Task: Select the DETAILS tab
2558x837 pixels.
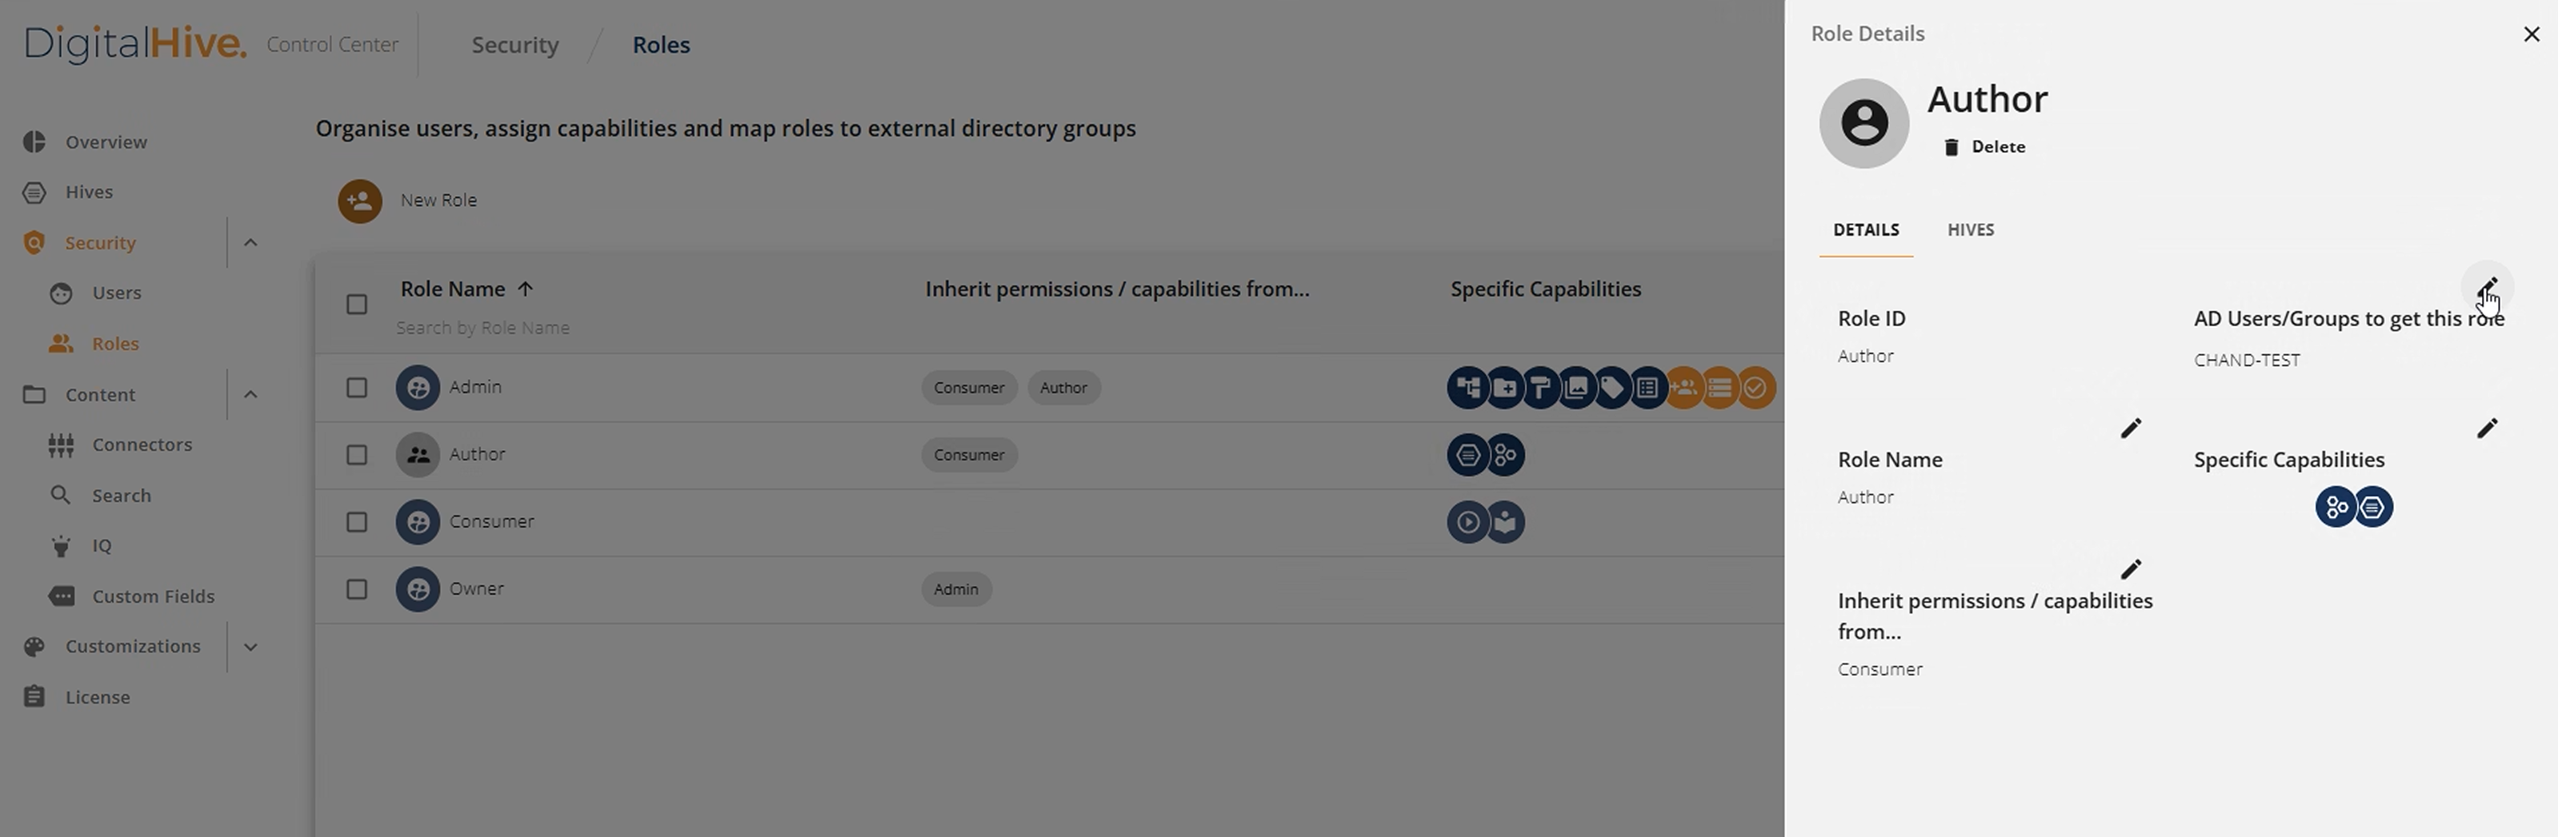Action: tap(1865, 230)
